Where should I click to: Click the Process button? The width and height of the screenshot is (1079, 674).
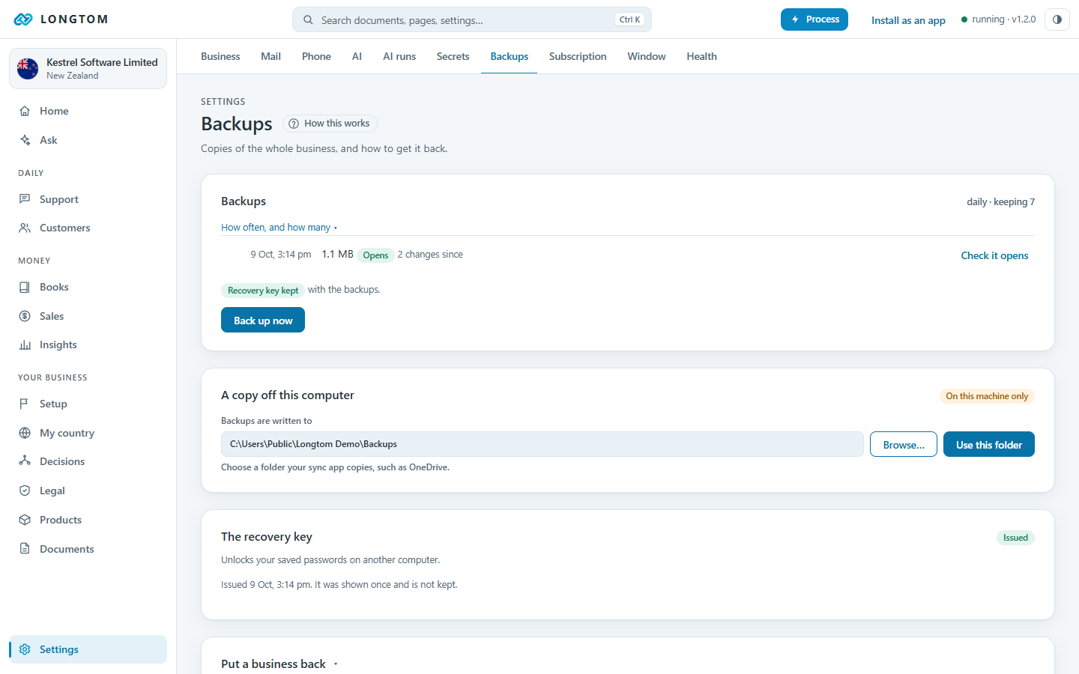[814, 19]
